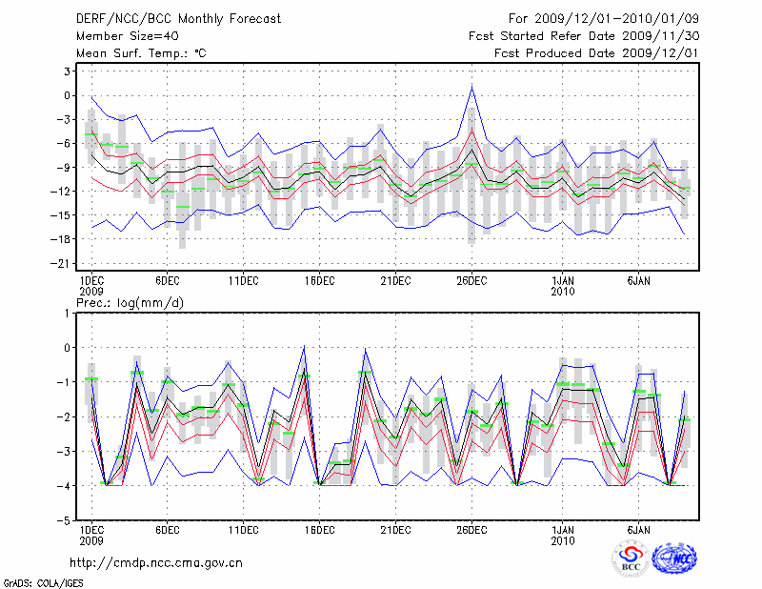Click 16DEC tick on precipitation chart axis
This screenshot has width=762, height=589.
[319, 530]
